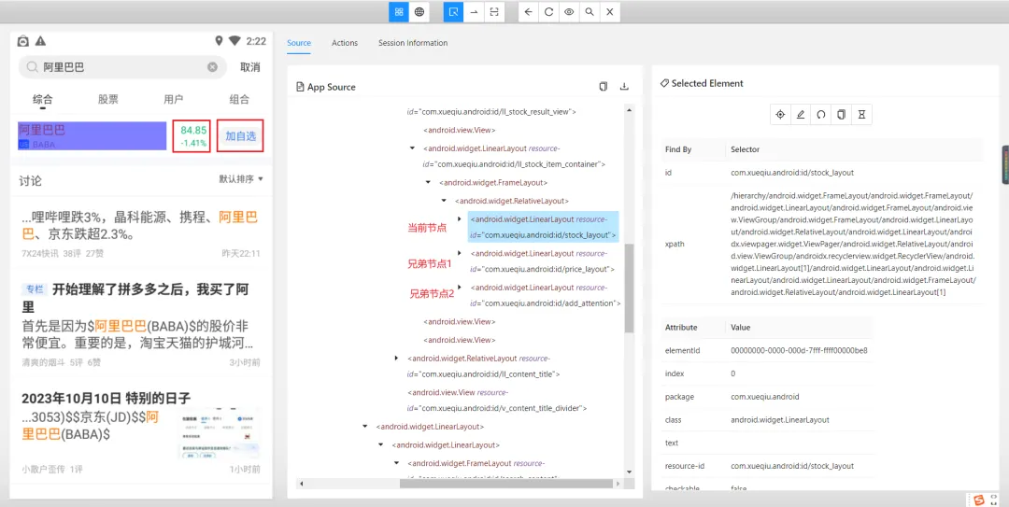
Task: Expand the add_attention node
Action: click(x=459, y=287)
